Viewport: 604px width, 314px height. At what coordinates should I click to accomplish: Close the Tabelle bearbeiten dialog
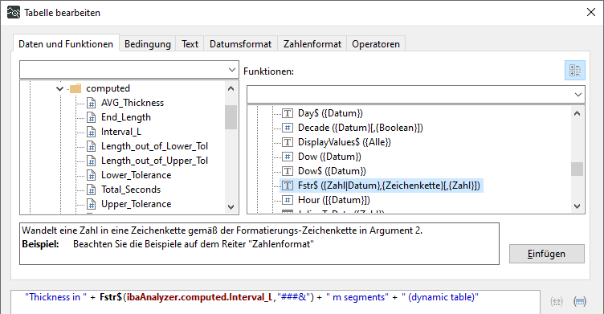[x=591, y=12]
